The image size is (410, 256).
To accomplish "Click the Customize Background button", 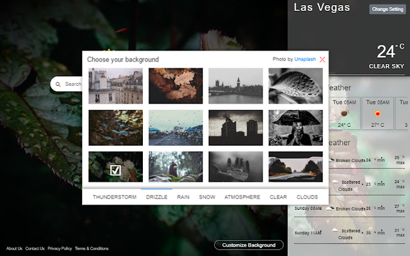I will (x=249, y=245).
